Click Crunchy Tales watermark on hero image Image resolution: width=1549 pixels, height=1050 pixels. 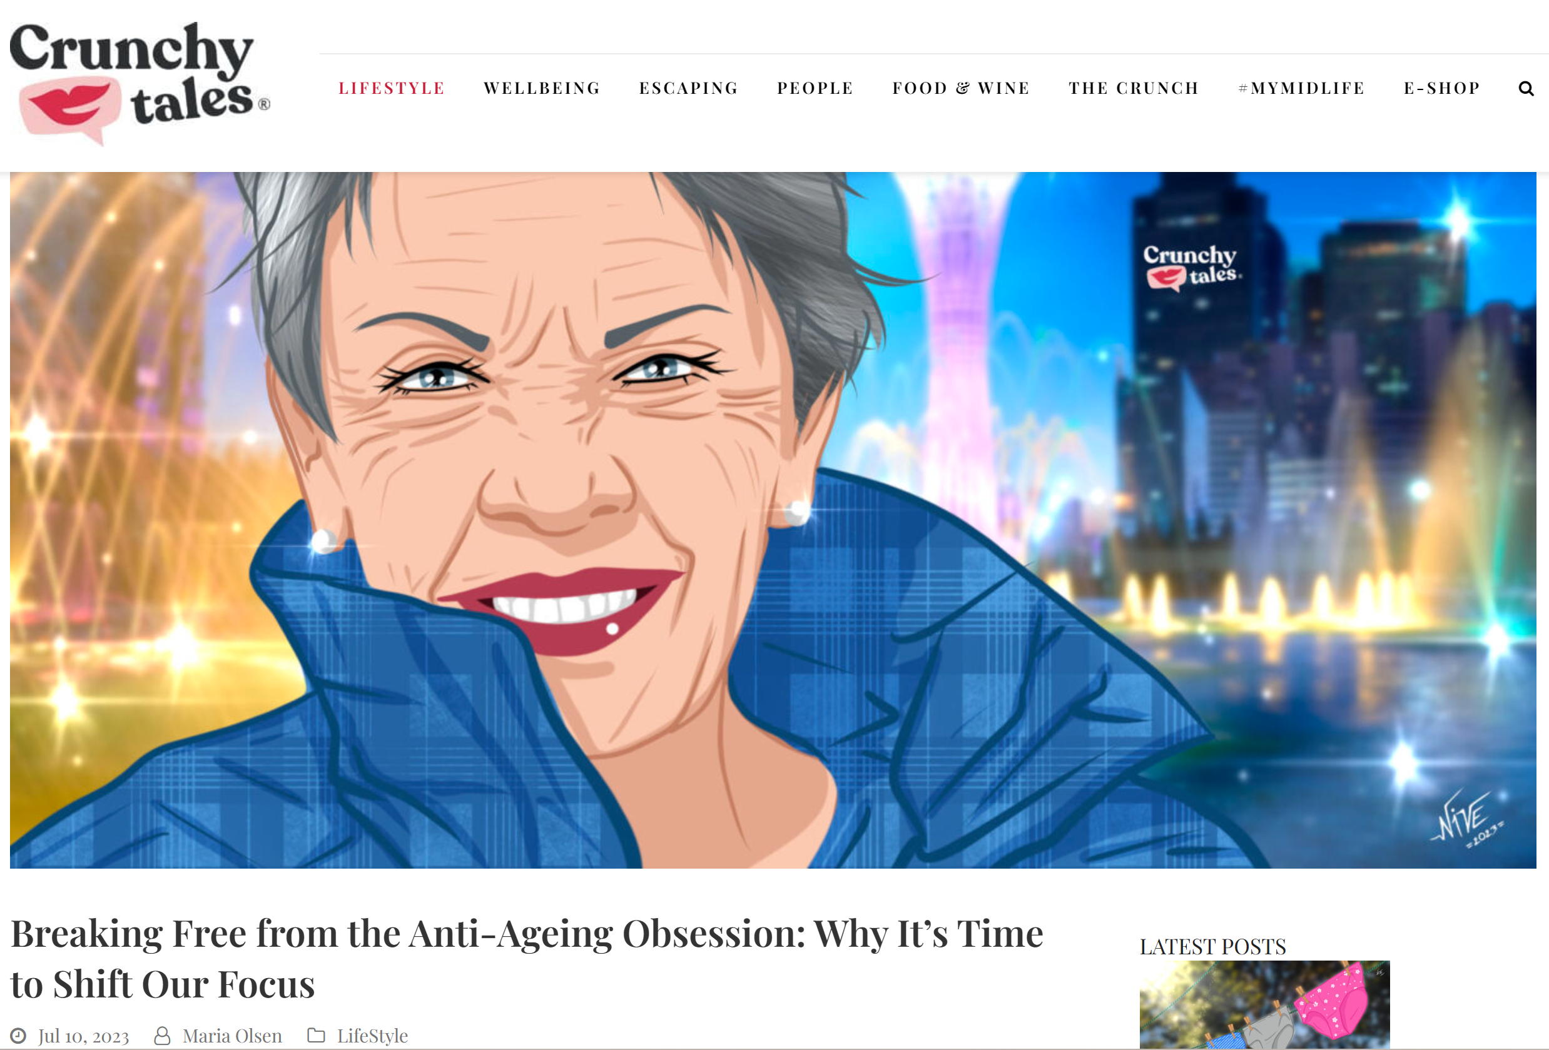[1192, 268]
